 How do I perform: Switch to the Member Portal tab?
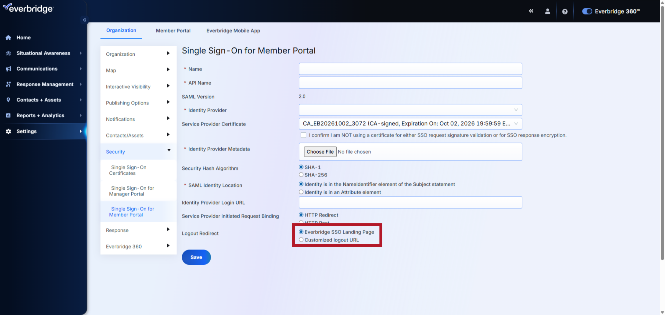(173, 31)
